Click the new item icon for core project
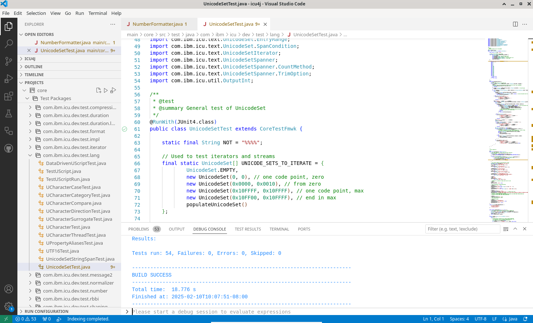 coord(99,90)
